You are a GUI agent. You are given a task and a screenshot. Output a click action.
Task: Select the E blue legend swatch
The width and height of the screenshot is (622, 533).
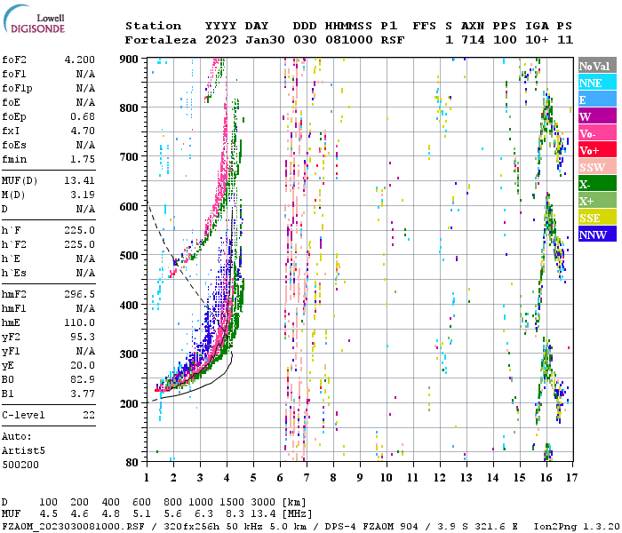click(597, 99)
